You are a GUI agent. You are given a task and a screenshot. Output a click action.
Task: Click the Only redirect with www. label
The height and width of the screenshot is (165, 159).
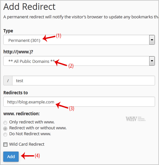32,122
